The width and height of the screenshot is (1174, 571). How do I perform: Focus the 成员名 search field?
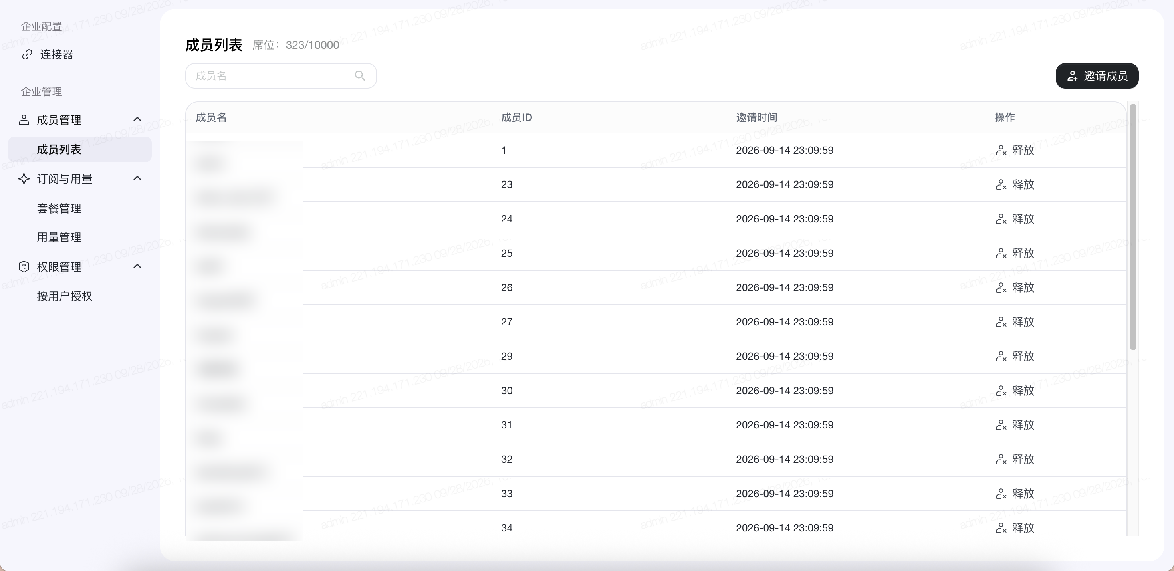pyautogui.click(x=281, y=75)
